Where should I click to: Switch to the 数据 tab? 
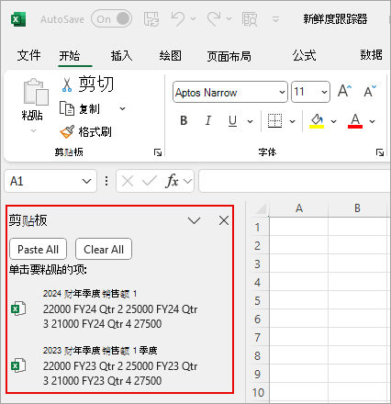click(371, 55)
